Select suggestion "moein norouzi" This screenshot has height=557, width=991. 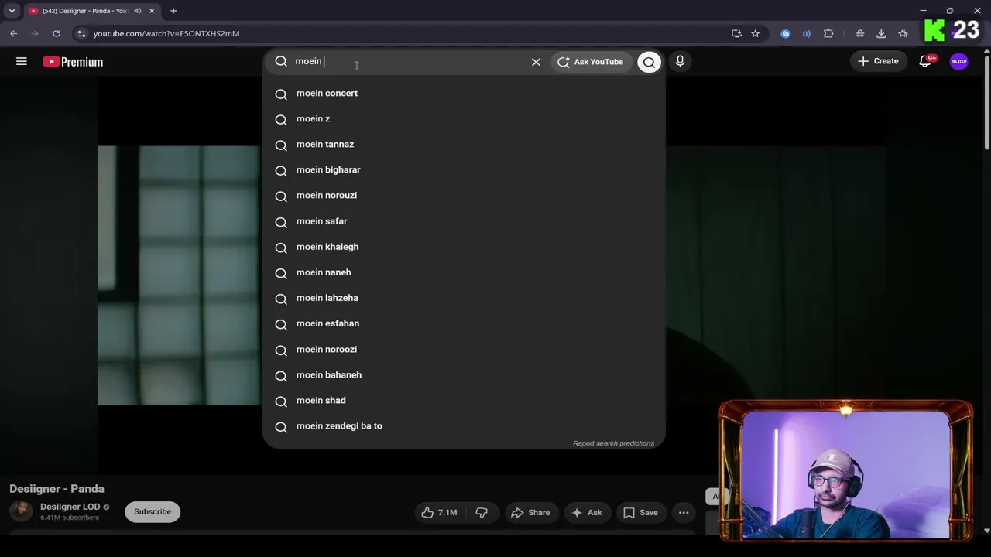coord(464,196)
